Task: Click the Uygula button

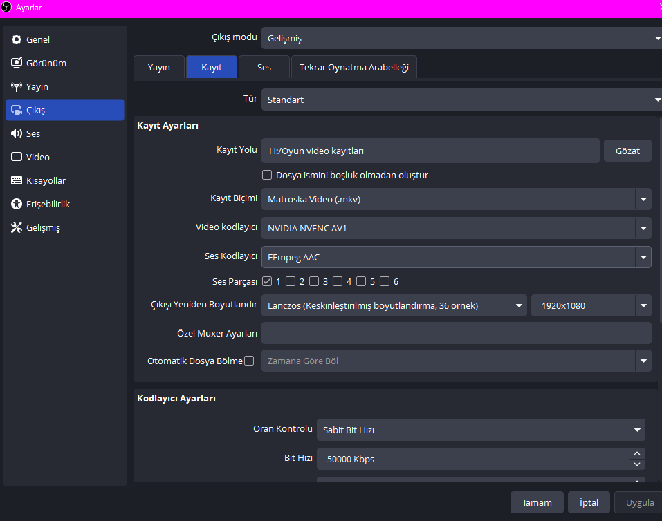Action: [x=639, y=502]
